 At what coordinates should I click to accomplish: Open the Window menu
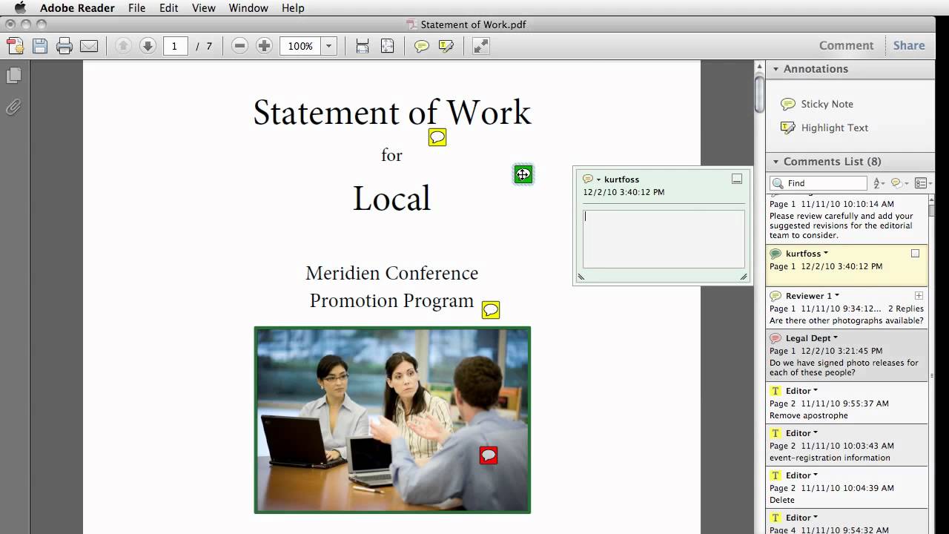tap(248, 7)
